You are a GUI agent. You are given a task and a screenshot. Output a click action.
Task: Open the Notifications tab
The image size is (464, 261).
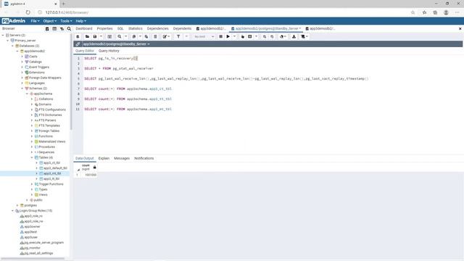[x=144, y=158]
